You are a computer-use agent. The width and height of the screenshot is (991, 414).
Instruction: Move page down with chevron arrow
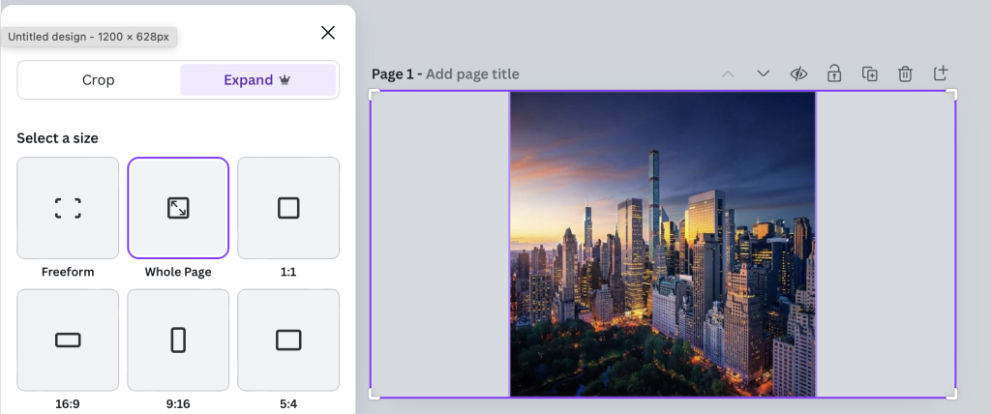coord(763,74)
